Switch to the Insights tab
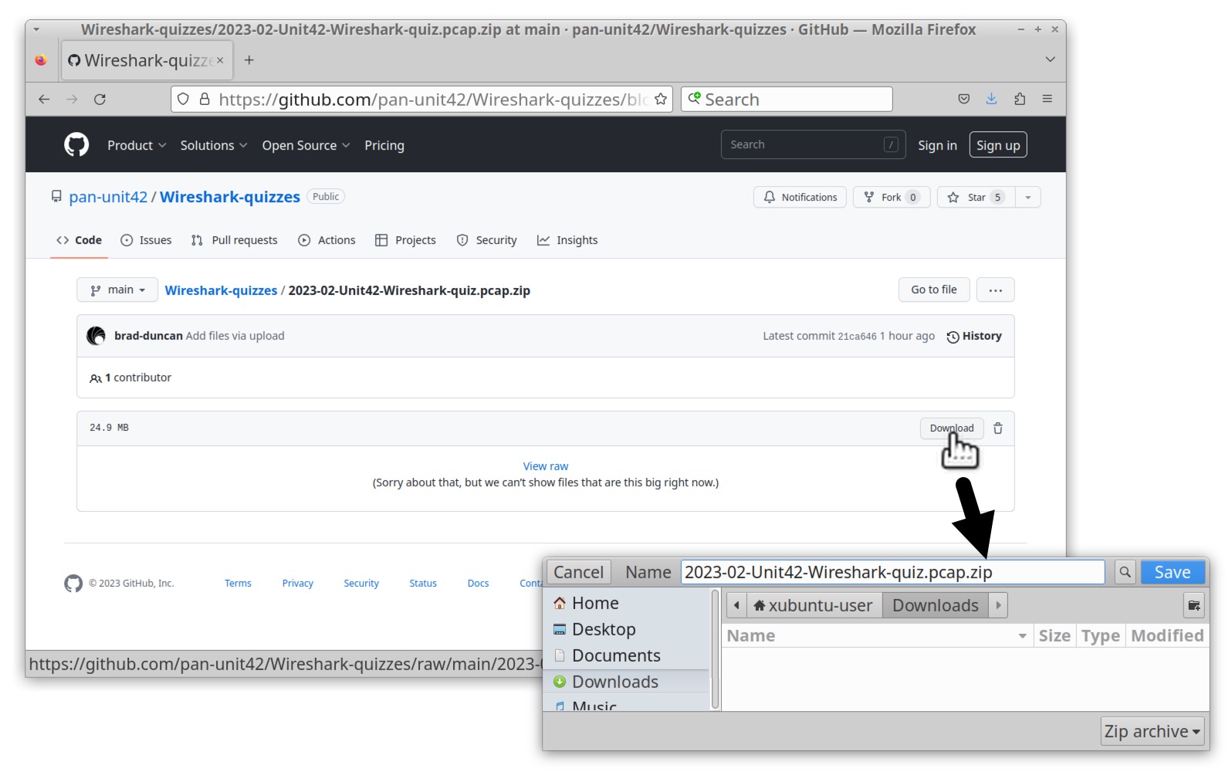 pyautogui.click(x=567, y=240)
